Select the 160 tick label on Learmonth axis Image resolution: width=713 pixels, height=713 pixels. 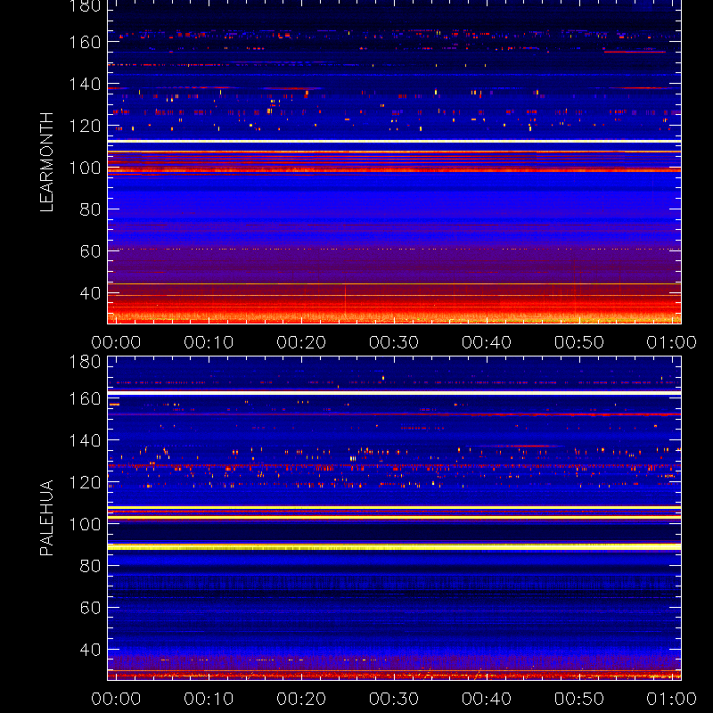[x=85, y=42]
